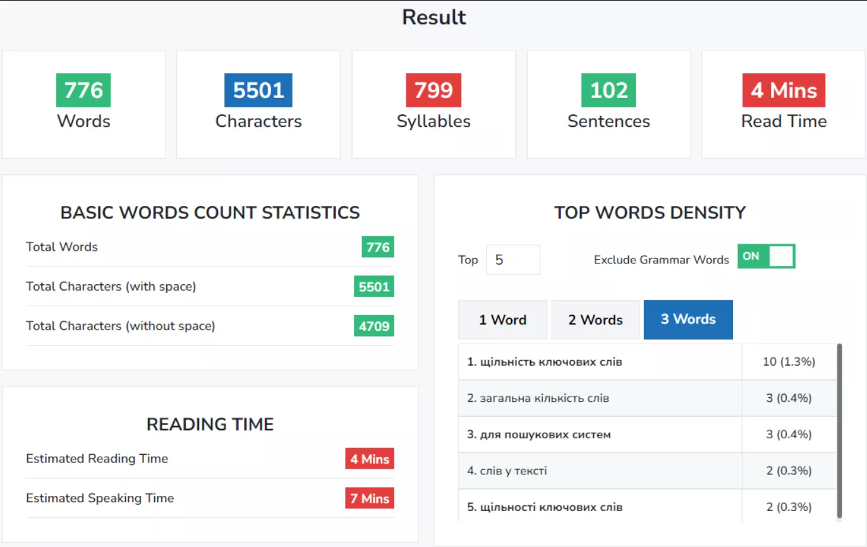Click the 5501 Characters summary card
The height and width of the screenshot is (547, 867).
coord(258,104)
